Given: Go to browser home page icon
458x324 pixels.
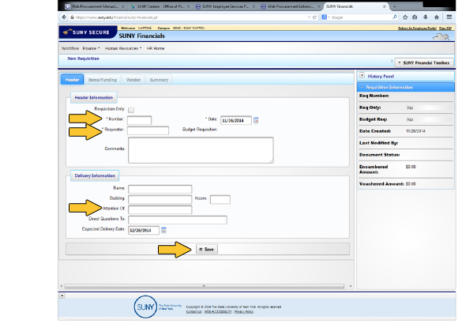Looking at the screenshot, I should (437, 17).
